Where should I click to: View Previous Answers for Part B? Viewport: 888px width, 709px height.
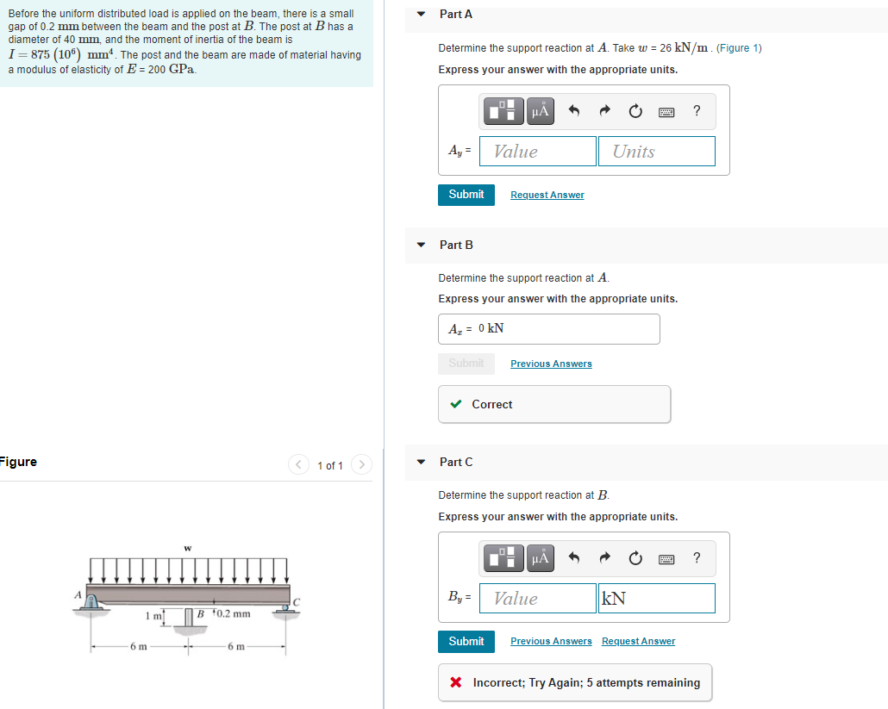tap(551, 364)
